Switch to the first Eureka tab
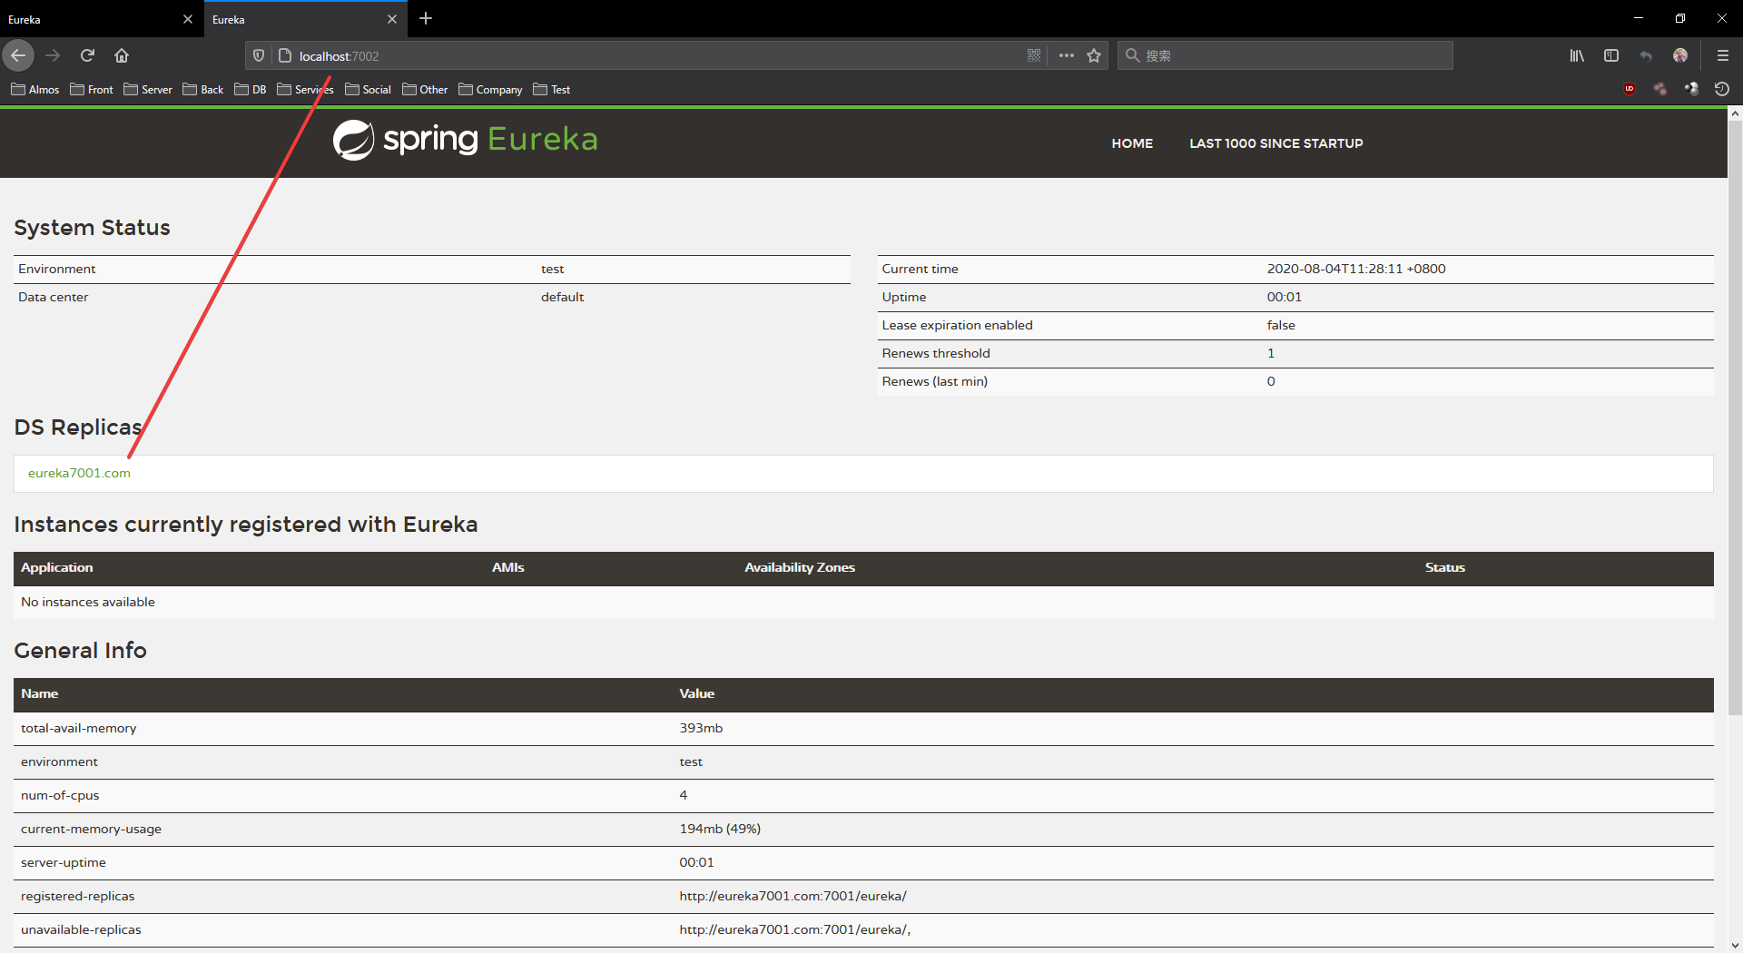 (91, 19)
